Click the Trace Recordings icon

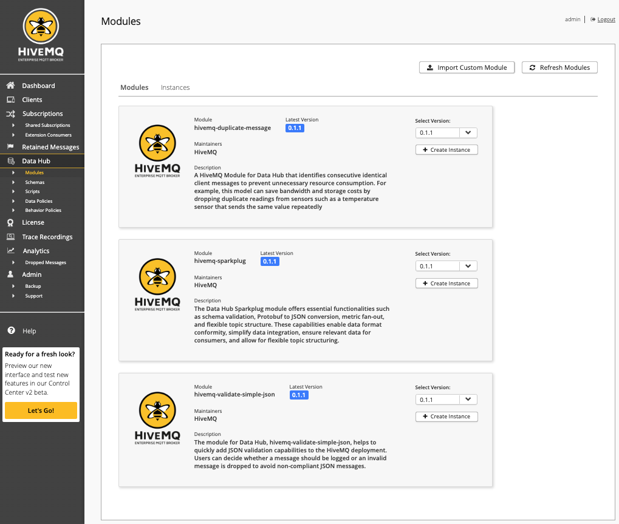pyautogui.click(x=10, y=237)
